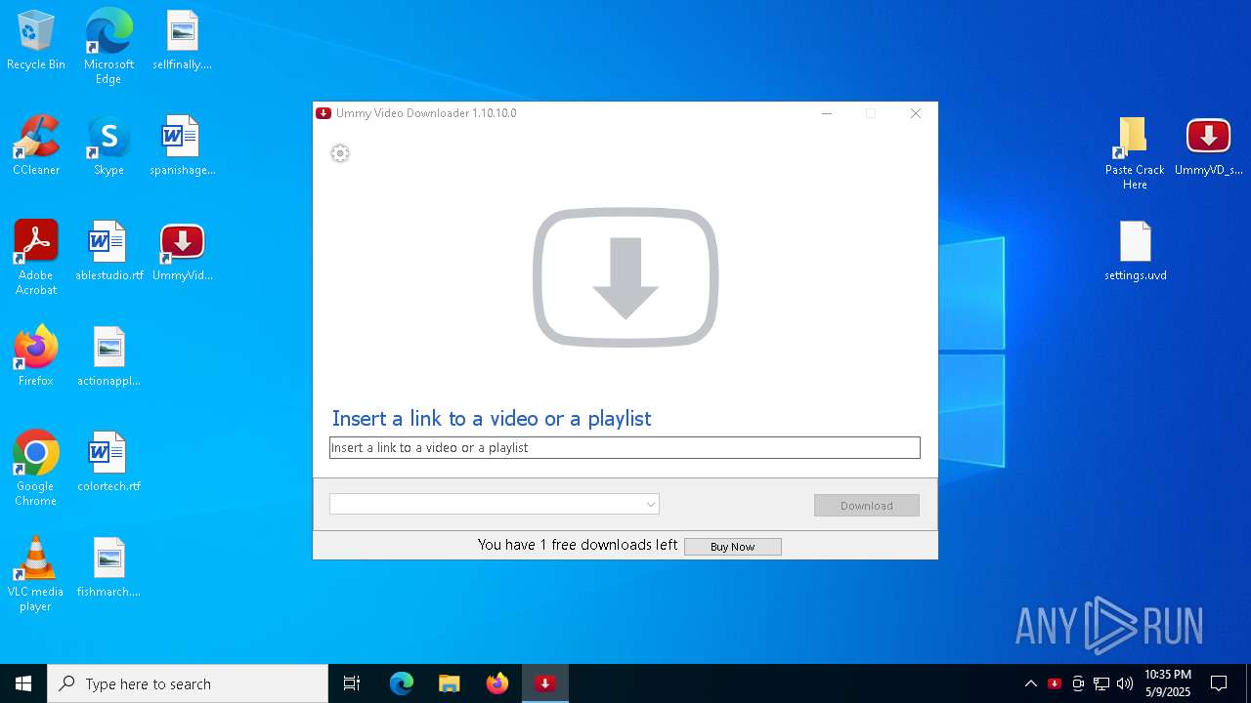
Task: Click the large download arrow graphic
Action: tap(625, 277)
